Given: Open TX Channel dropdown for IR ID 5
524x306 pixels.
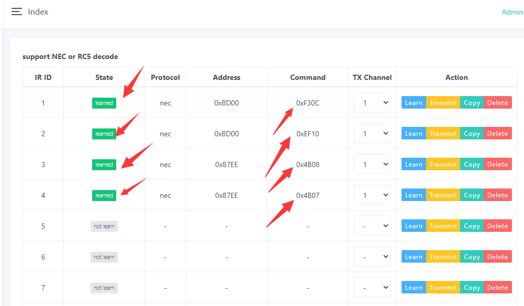Looking at the screenshot, I should (372, 226).
